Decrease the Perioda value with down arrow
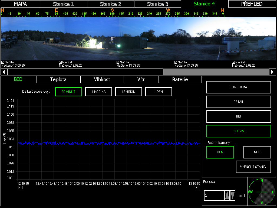This screenshot has width=277, height=208. (233, 195)
